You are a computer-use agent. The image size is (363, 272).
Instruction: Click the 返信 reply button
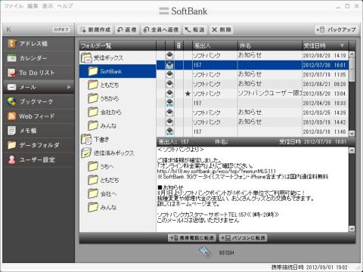[127, 29]
